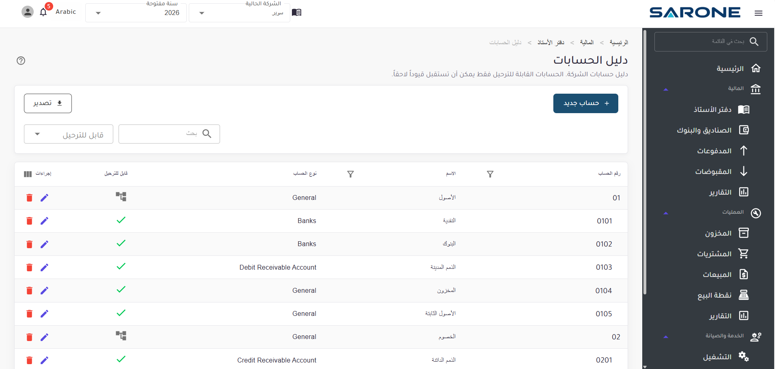
Task: Open the user profile avatar
Action: coord(28,12)
